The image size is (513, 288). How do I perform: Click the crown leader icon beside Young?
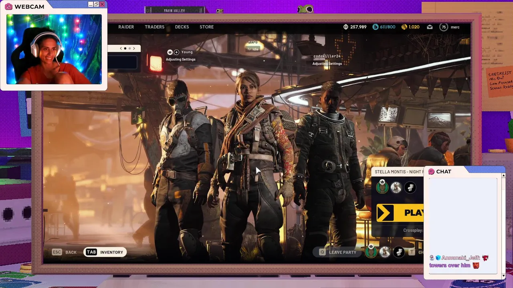click(170, 52)
